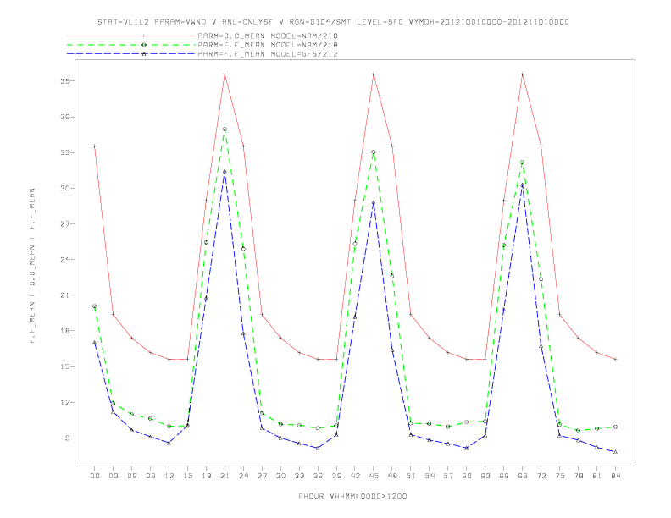The width and height of the screenshot is (671, 518).
Task: Click the x-axis title FHOUR VHHMM=0000>1200
Action: click(352, 496)
